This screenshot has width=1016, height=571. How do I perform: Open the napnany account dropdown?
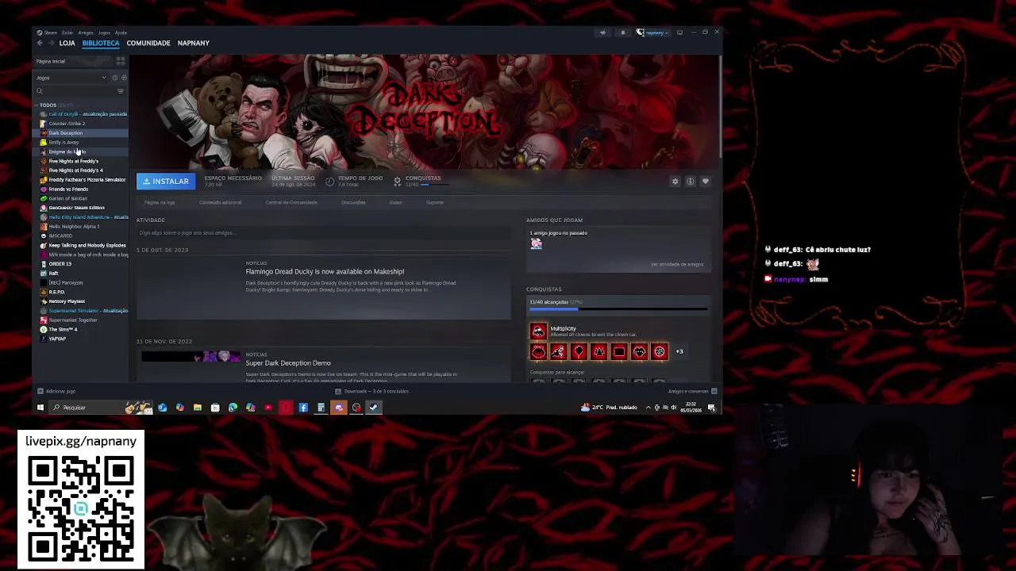pos(652,33)
